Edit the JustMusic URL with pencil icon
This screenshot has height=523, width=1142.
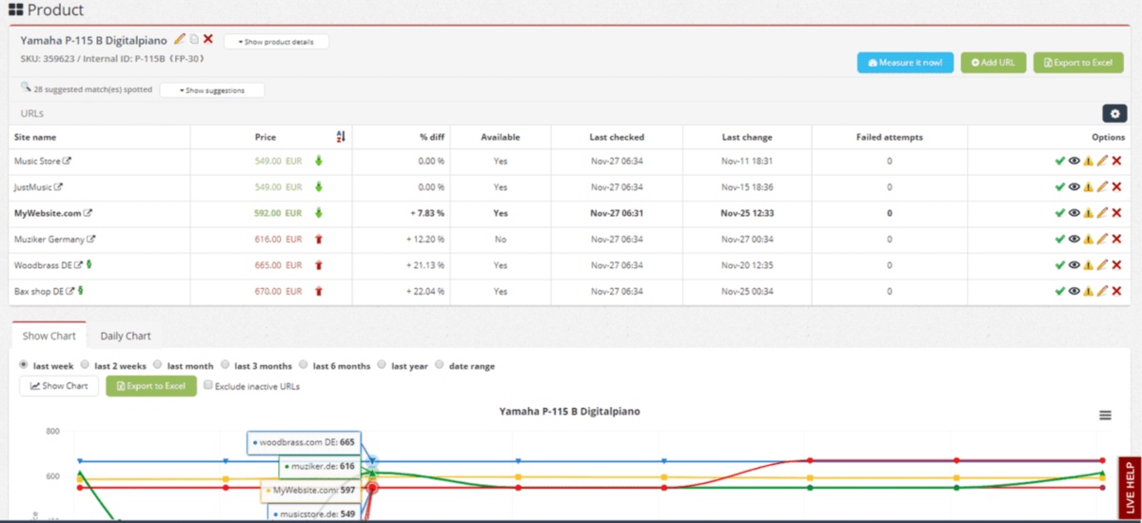[x=1102, y=187]
